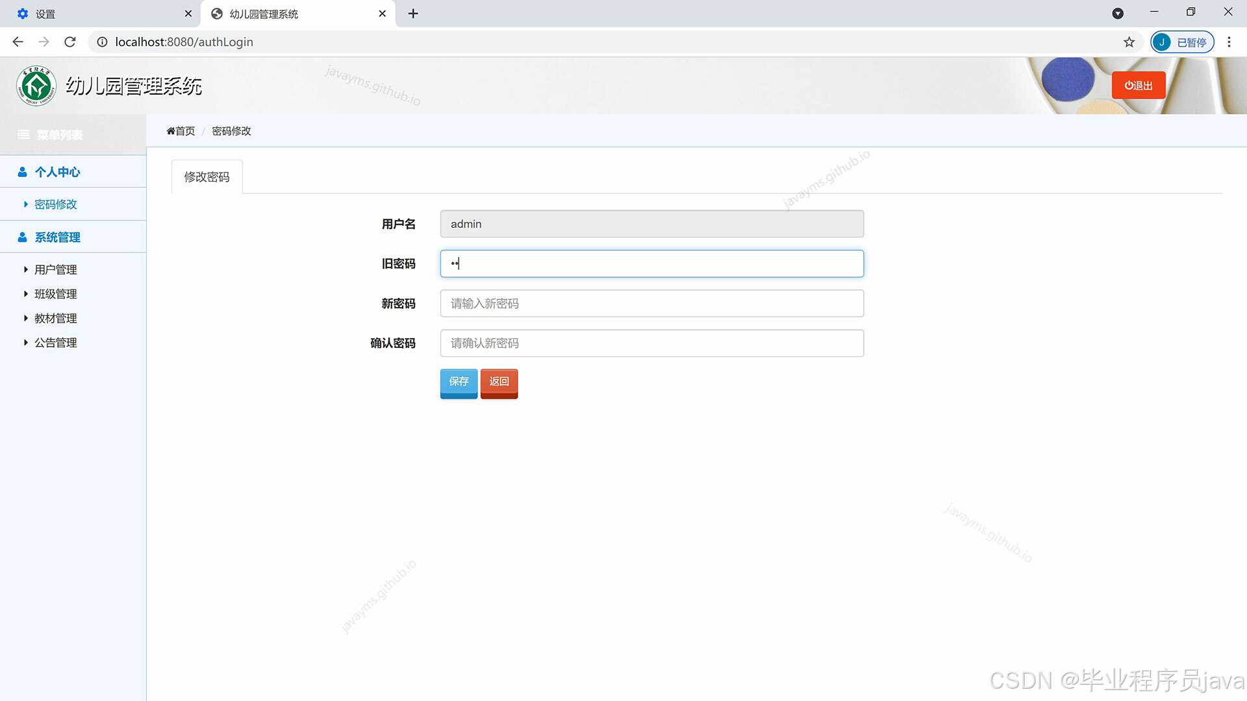Open 教材管理 in the sidebar
This screenshot has height=701, width=1247.
[56, 318]
